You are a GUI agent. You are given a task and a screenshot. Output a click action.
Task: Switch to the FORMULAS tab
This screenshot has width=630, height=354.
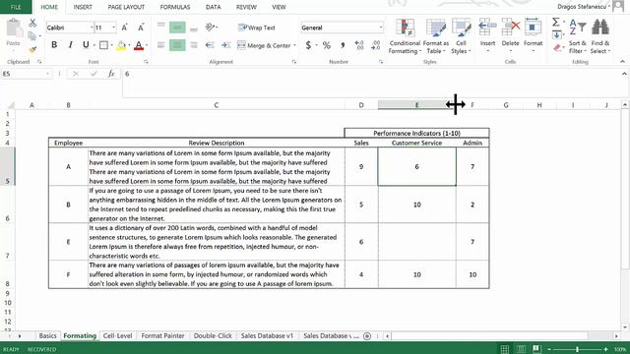pyautogui.click(x=175, y=7)
